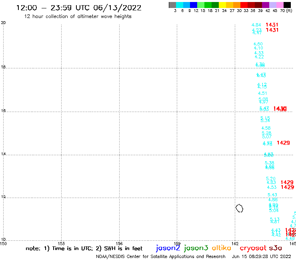Pick the pink legend swatch
The image size is (296, 260).
click(x=280, y=5)
